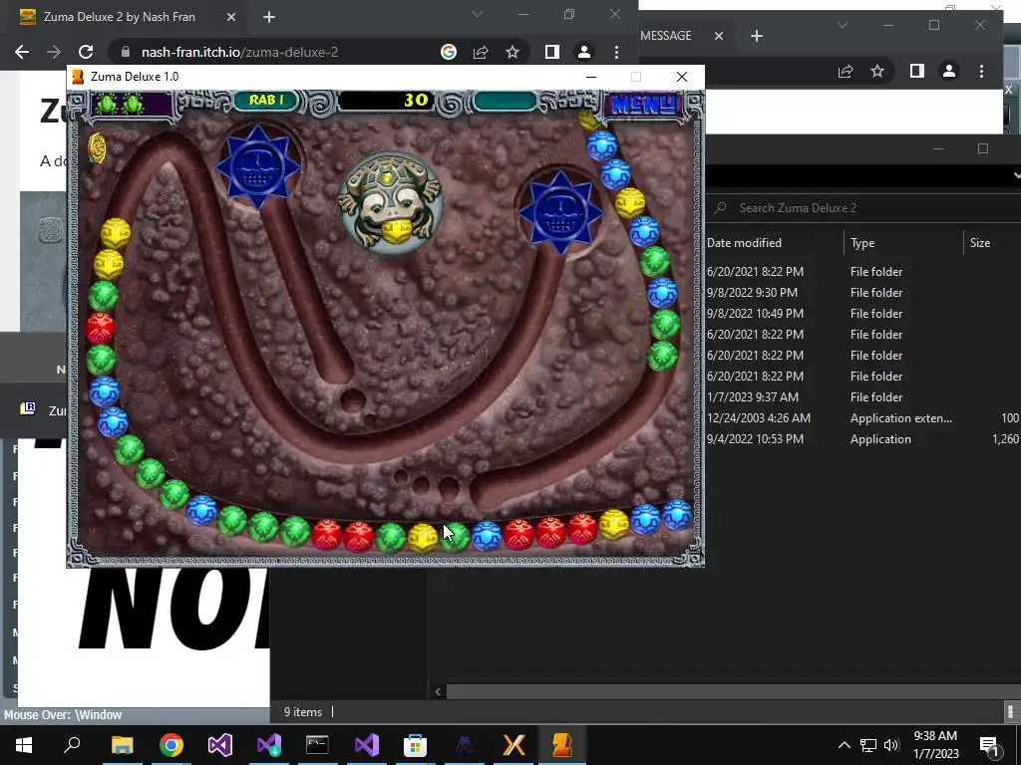Open the tab search dropdown in the front Chrome window

pyautogui.click(x=478, y=14)
